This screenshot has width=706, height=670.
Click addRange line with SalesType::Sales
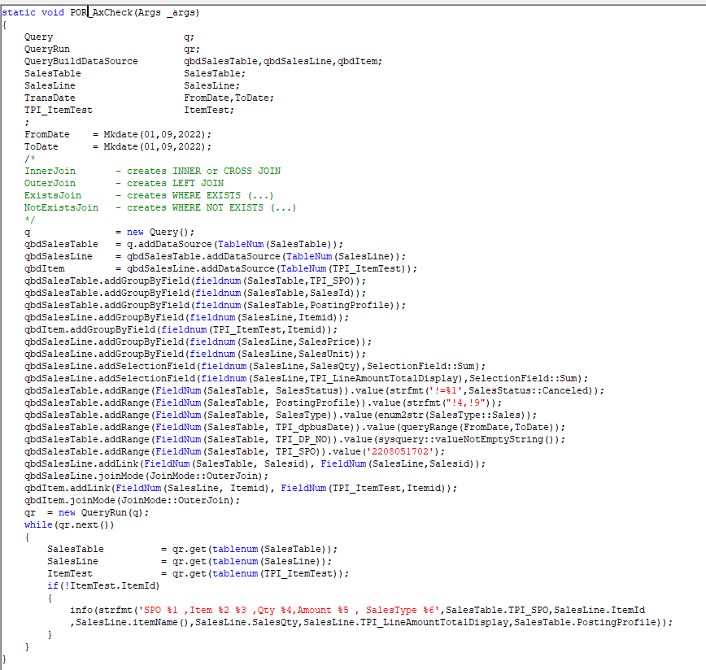tap(281, 415)
